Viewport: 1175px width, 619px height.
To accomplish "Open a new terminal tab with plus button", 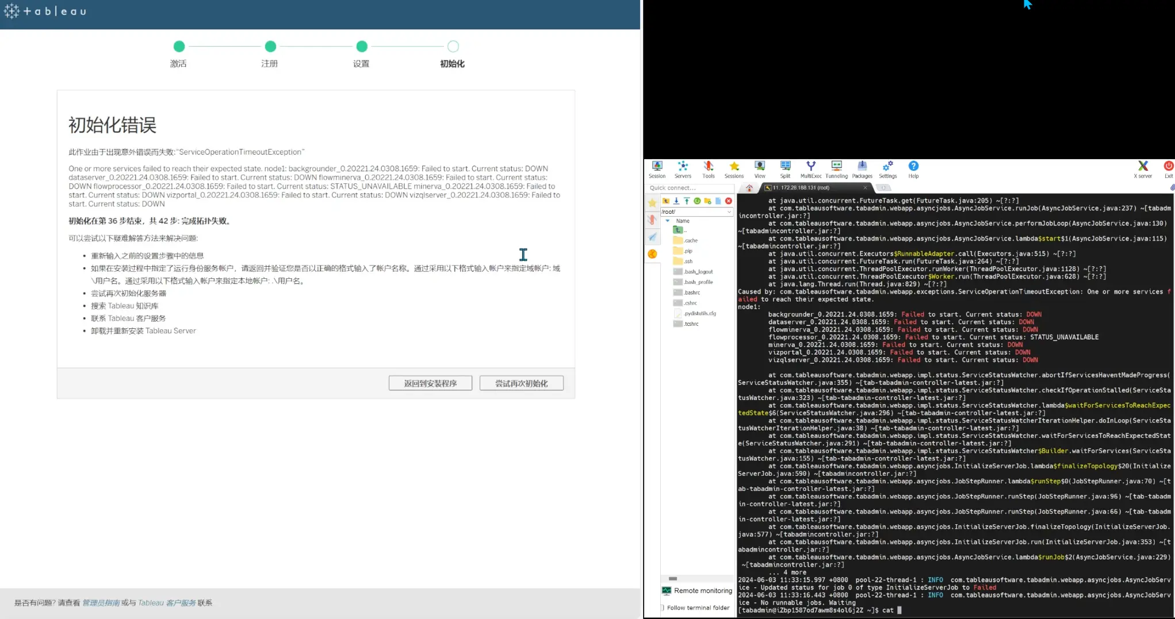I will (883, 187).
